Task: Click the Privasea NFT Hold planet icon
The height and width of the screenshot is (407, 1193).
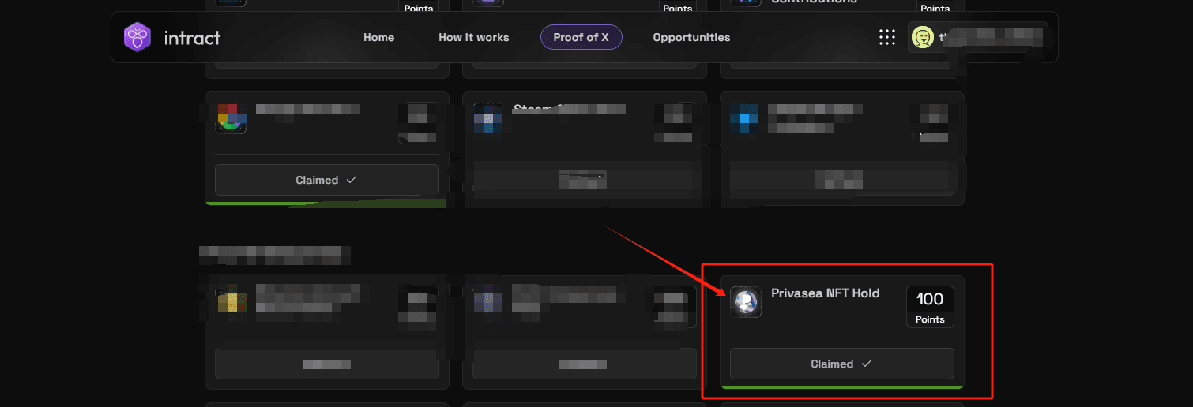Action: [x=746, y=302]
